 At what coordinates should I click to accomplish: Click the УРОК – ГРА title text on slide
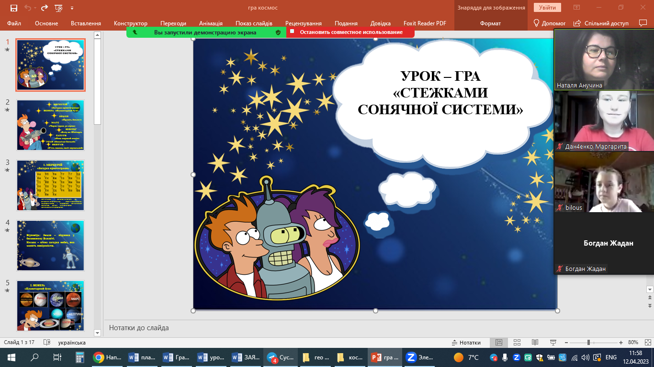pyautogui.click(x=440, y=76)
